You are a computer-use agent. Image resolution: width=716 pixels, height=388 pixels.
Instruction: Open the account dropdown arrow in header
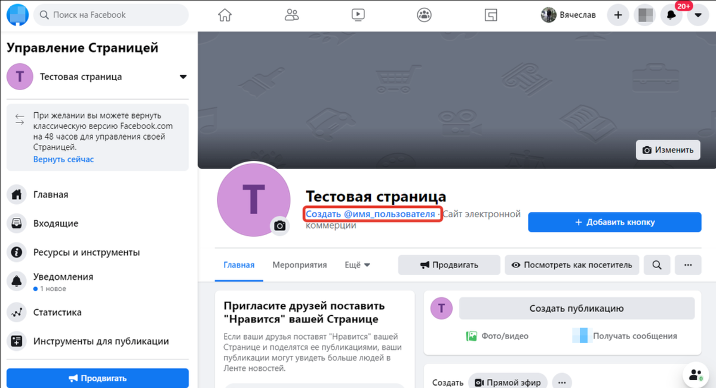point(697,15)
